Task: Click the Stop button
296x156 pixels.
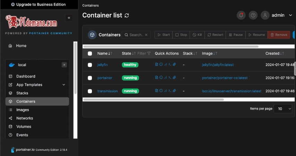Action: (x=181, y=35)
